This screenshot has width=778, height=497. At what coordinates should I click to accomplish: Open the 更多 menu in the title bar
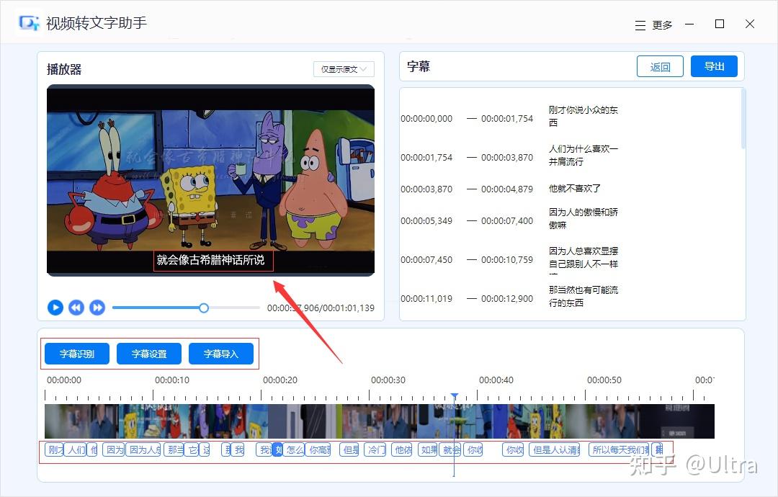point(654,24)
